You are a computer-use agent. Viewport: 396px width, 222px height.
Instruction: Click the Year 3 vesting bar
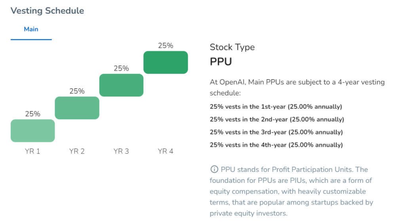(x=121, y=85)
